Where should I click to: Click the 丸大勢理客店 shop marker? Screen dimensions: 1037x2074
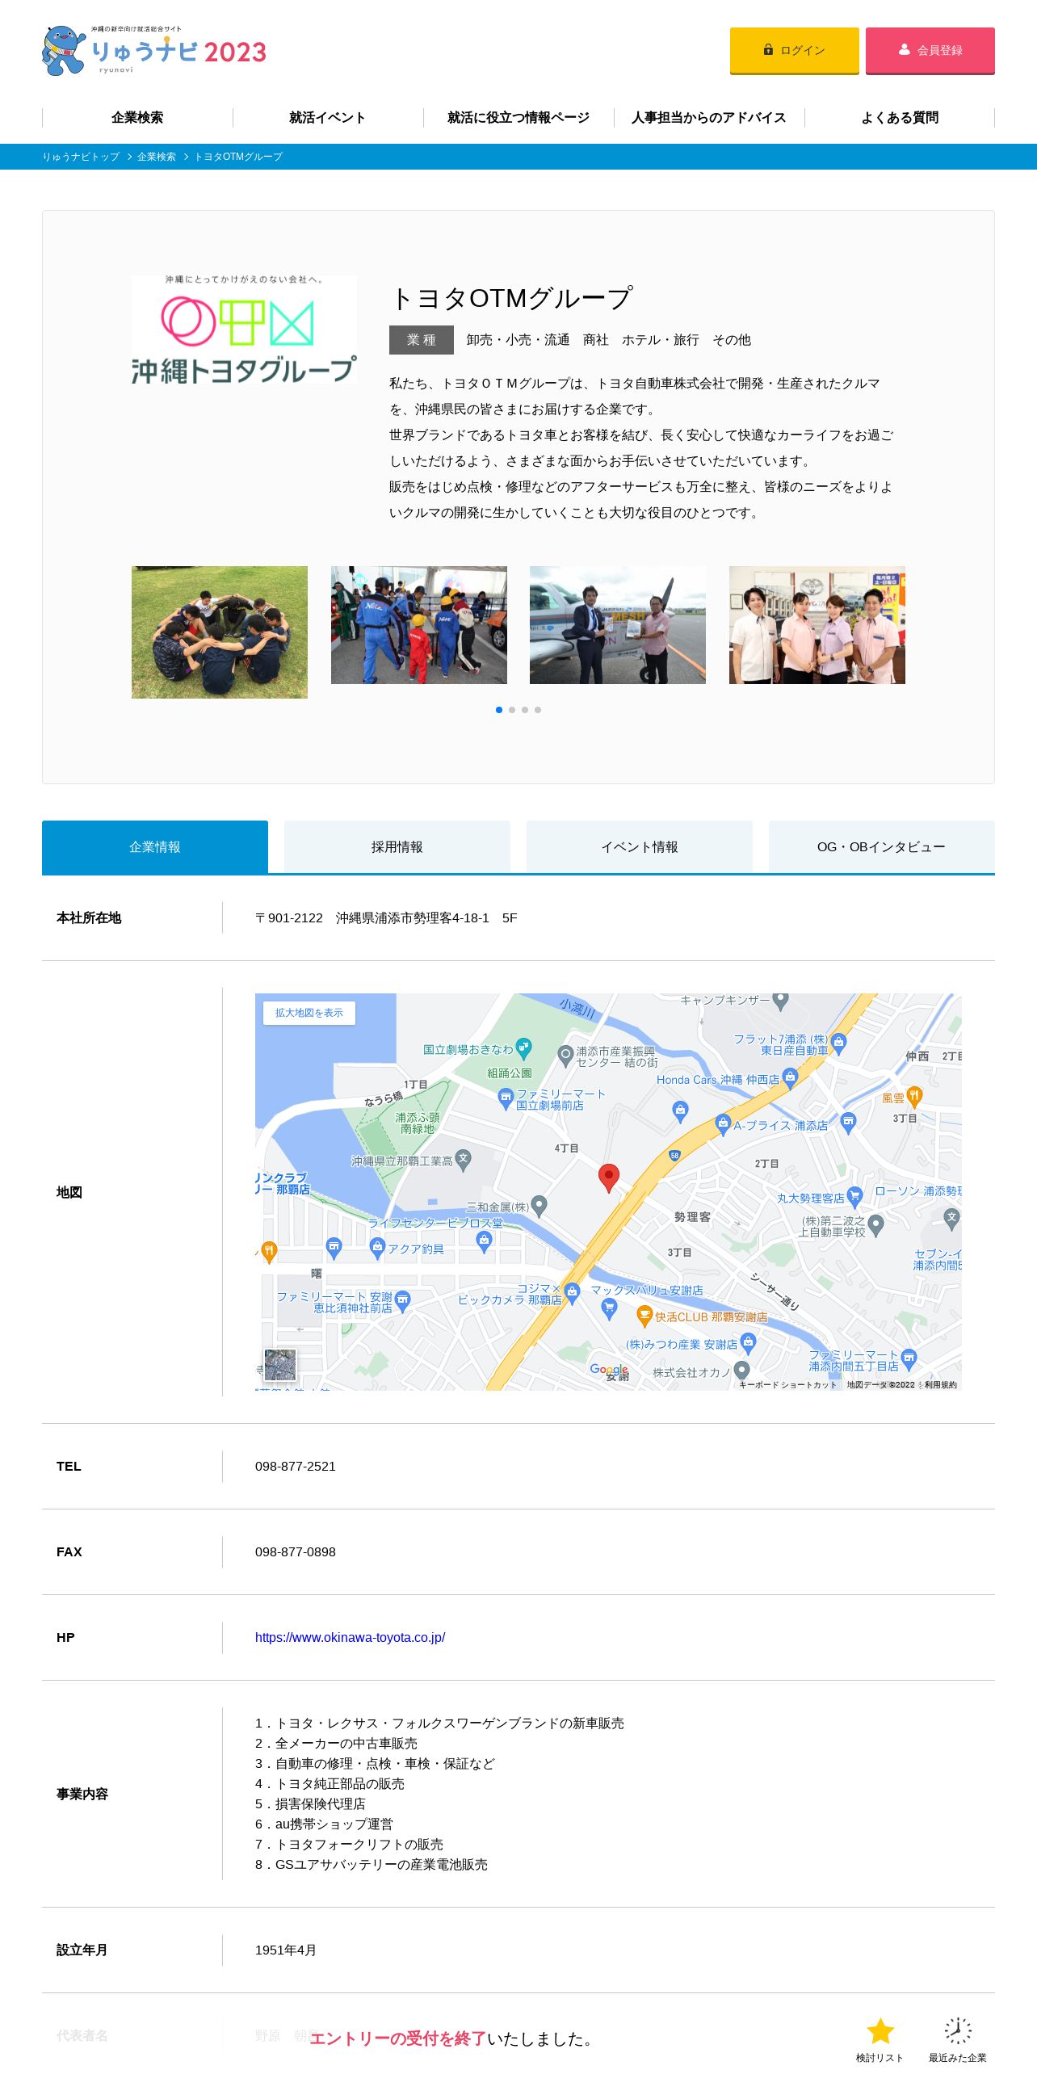[854, 1197]
